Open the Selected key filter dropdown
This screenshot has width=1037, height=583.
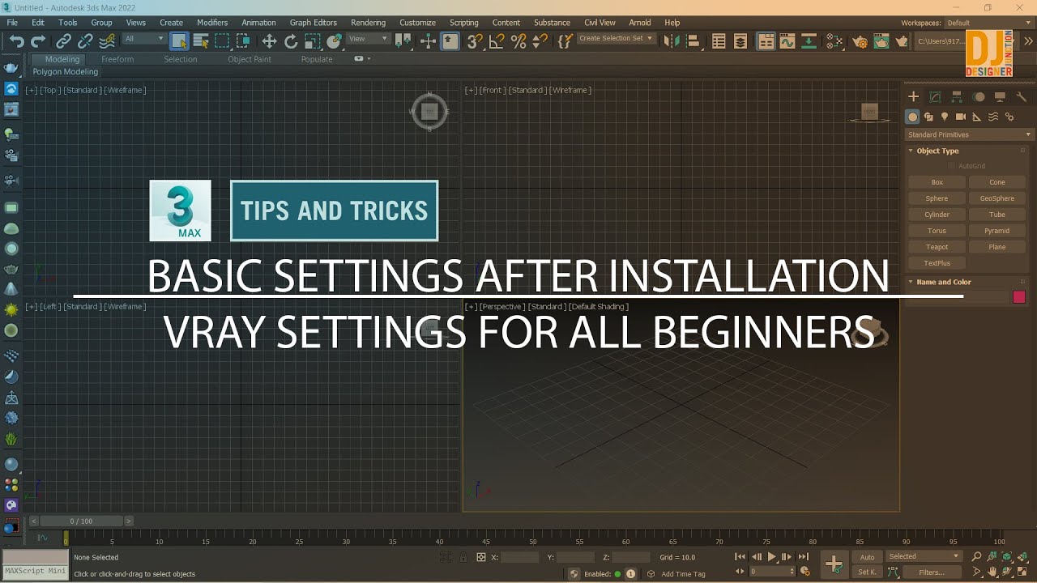coord(924,556)
